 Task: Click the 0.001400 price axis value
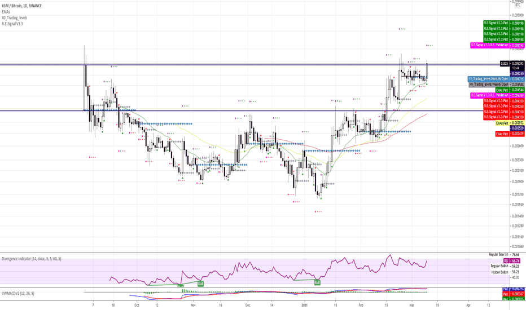(x=518, y=216)
